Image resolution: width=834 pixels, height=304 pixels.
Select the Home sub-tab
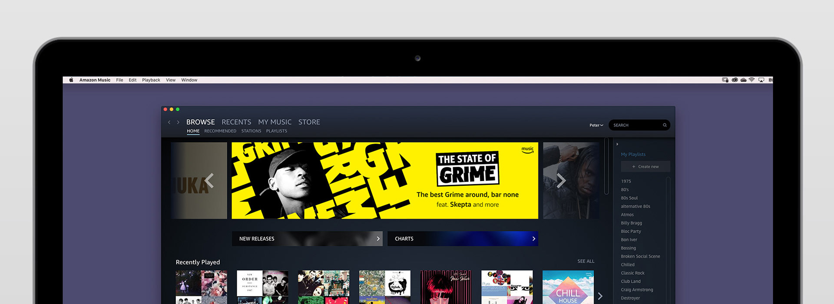click(193, 131)
